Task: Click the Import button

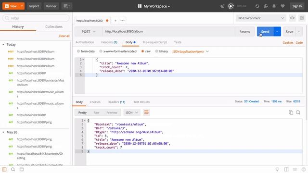Action: coord(34,6)
